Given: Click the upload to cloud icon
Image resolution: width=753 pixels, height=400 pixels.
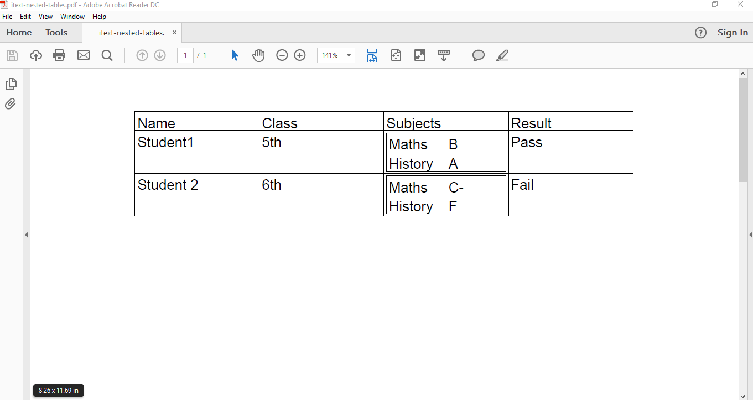Looking at the screenshot, I should coord(36,55).
